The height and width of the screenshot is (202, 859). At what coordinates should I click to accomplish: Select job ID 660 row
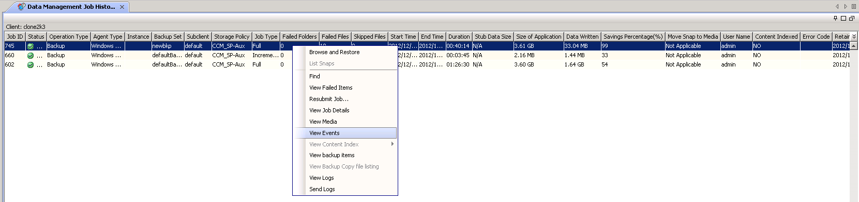pos(15,55)
